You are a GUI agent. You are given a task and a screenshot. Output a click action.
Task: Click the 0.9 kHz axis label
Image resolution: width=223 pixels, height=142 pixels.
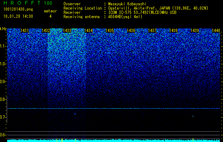[x=3, y=82]
